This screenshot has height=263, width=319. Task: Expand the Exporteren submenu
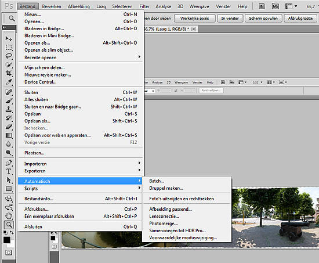(x=81, y=171)
